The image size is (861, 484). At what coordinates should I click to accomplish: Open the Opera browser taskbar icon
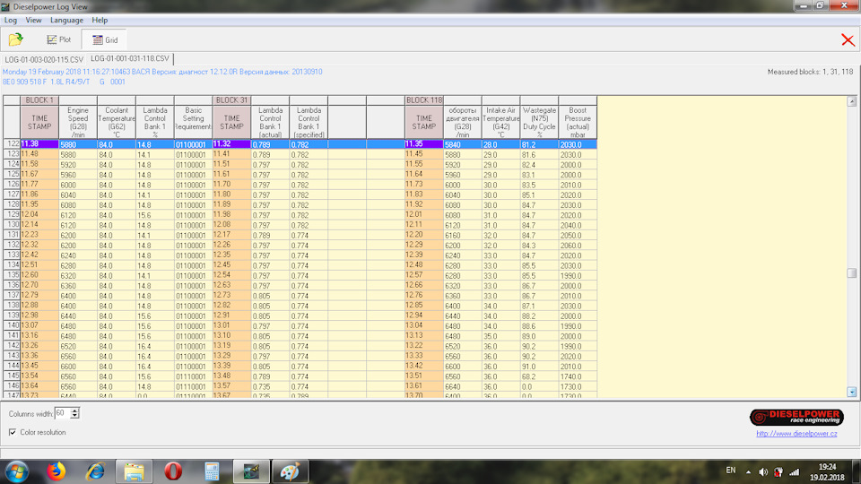(x=173, y=471)
